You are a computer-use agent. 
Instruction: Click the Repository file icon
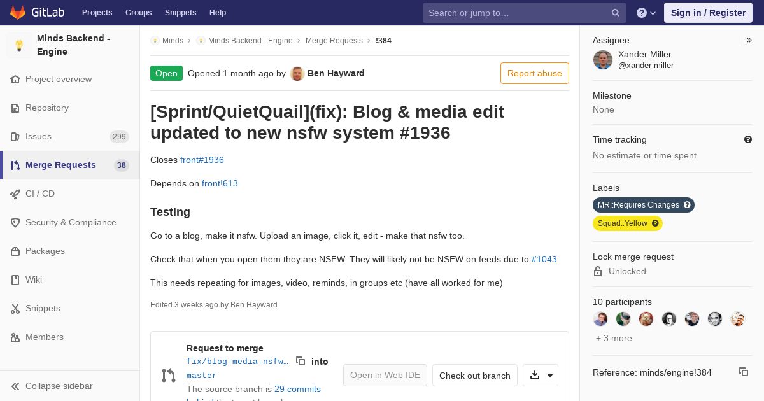click(15, 108)
